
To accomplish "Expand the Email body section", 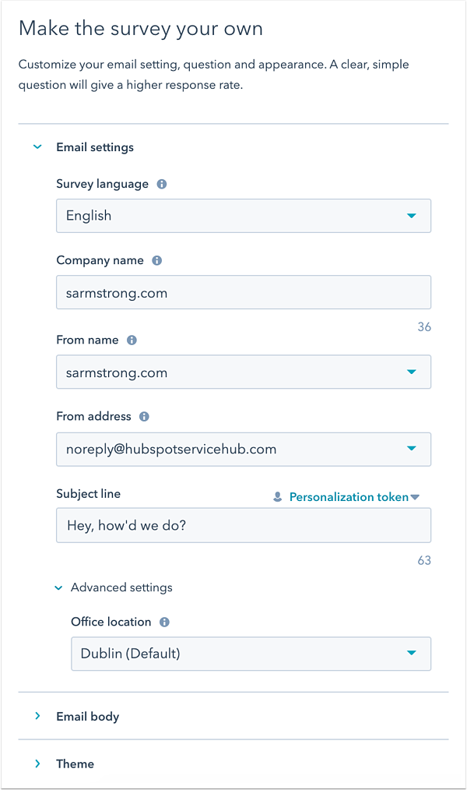I will coord(37,716).
